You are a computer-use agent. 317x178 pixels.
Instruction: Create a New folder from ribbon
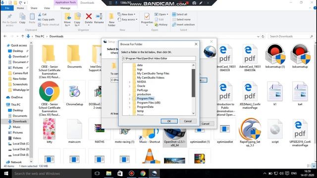pos(111,20)
